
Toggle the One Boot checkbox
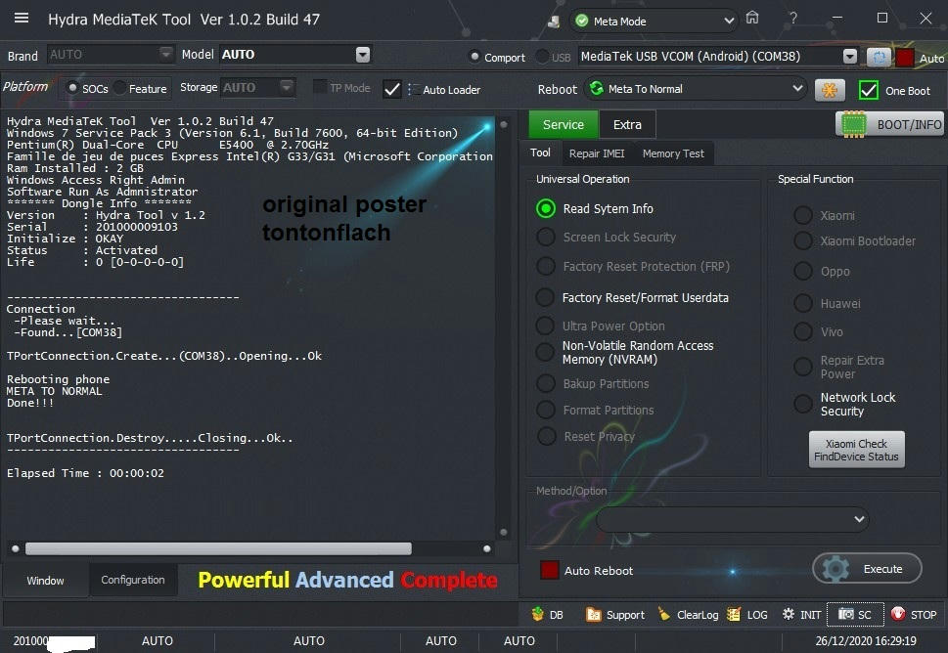tap(868, 91)
